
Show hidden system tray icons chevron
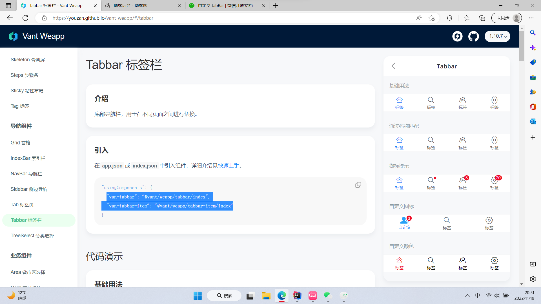[467, 296]
